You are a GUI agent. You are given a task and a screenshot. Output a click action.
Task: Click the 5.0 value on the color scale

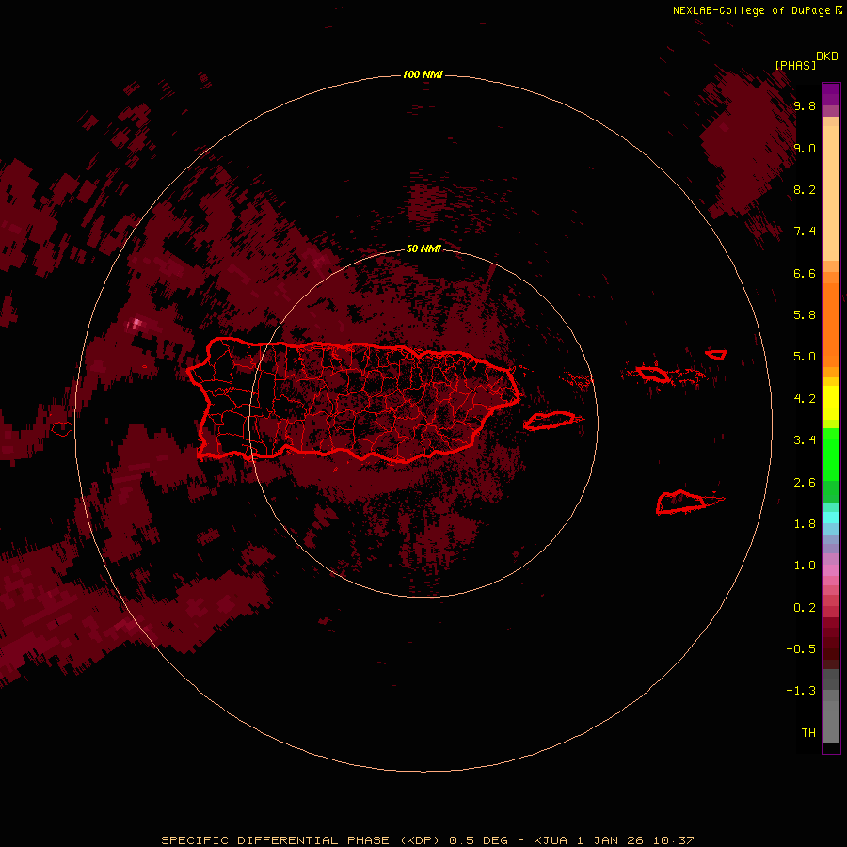point(805,357)
